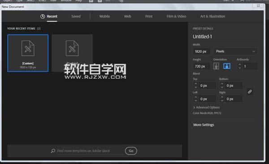The height and width of the screenshot is (164, 269).
Task: Increase the Bottom bleed value
Action: tap(222, 84)
